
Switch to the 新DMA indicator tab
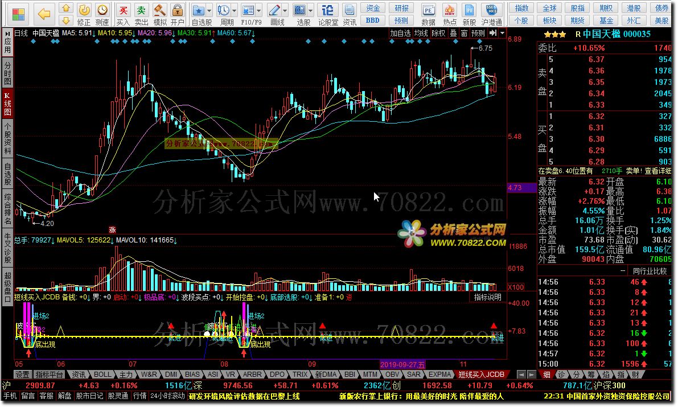326,375
